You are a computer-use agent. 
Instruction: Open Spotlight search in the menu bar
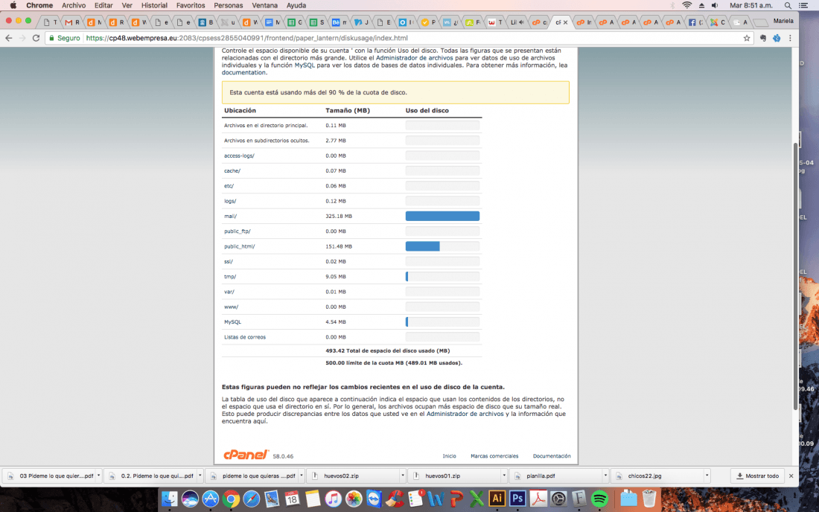pyautogui.click(x=788, y=5)
